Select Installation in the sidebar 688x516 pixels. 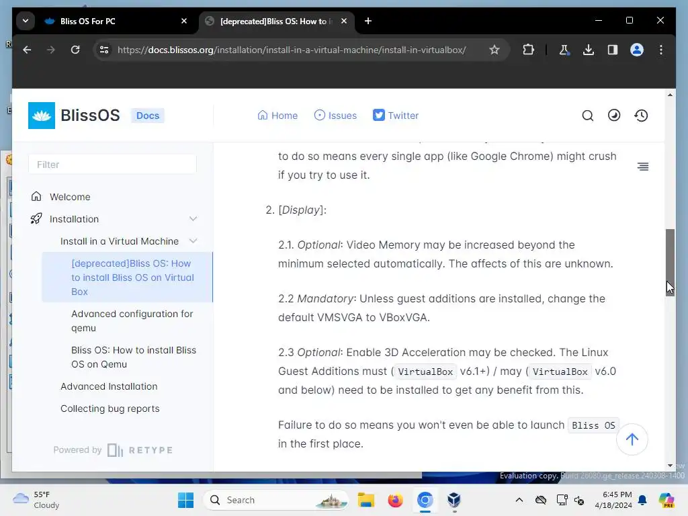tap(74, 219)
